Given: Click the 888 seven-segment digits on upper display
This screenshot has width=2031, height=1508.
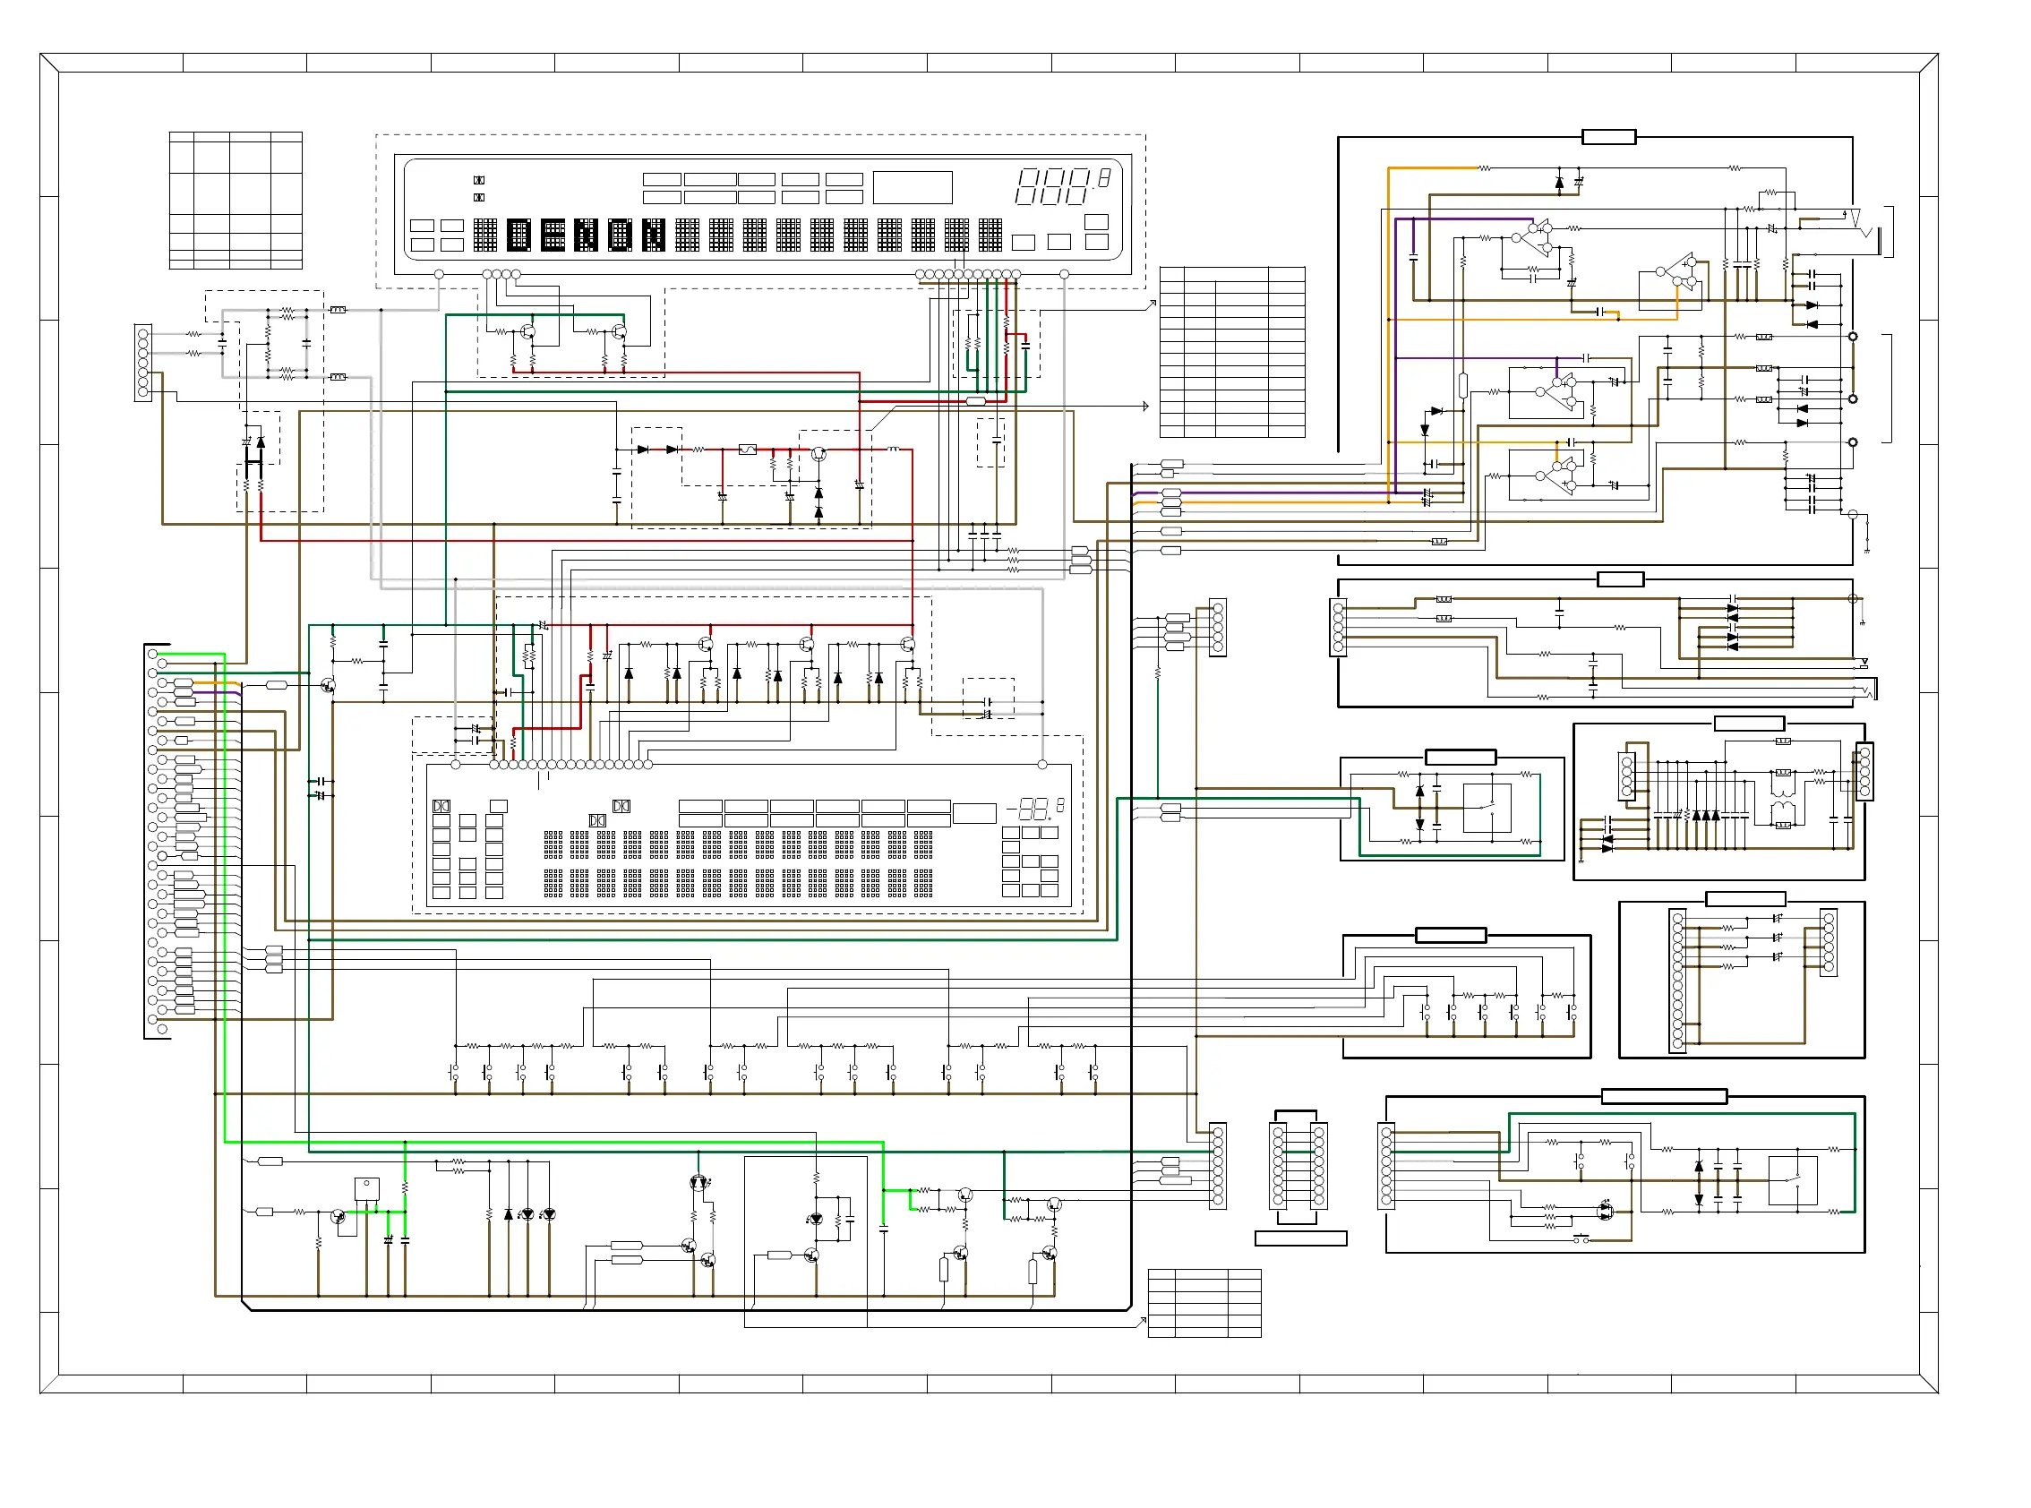Looking at the screenshot, I should click(x=1053, y=186).
